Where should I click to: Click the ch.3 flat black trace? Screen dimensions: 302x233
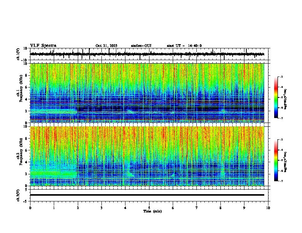[x=147, y=195]
